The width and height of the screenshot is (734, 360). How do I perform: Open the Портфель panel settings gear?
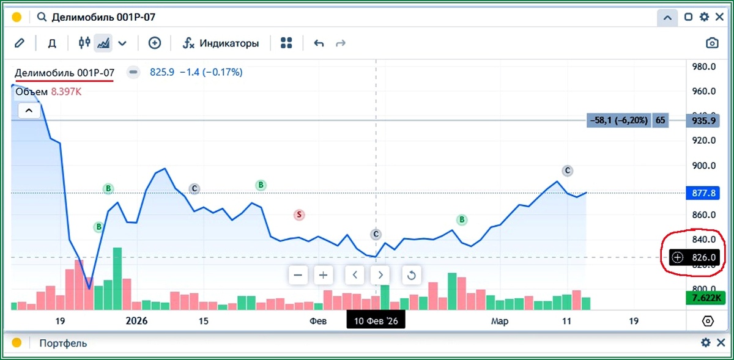tap(705, 343)
